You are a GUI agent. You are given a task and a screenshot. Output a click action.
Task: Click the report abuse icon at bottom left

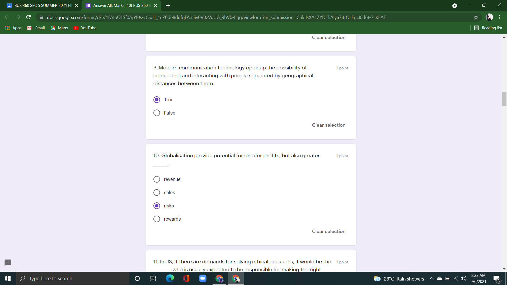click(x=8, y=263)
